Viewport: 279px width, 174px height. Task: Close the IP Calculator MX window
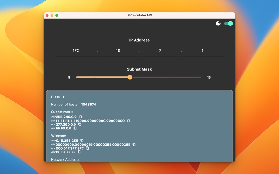pos(47,16)
